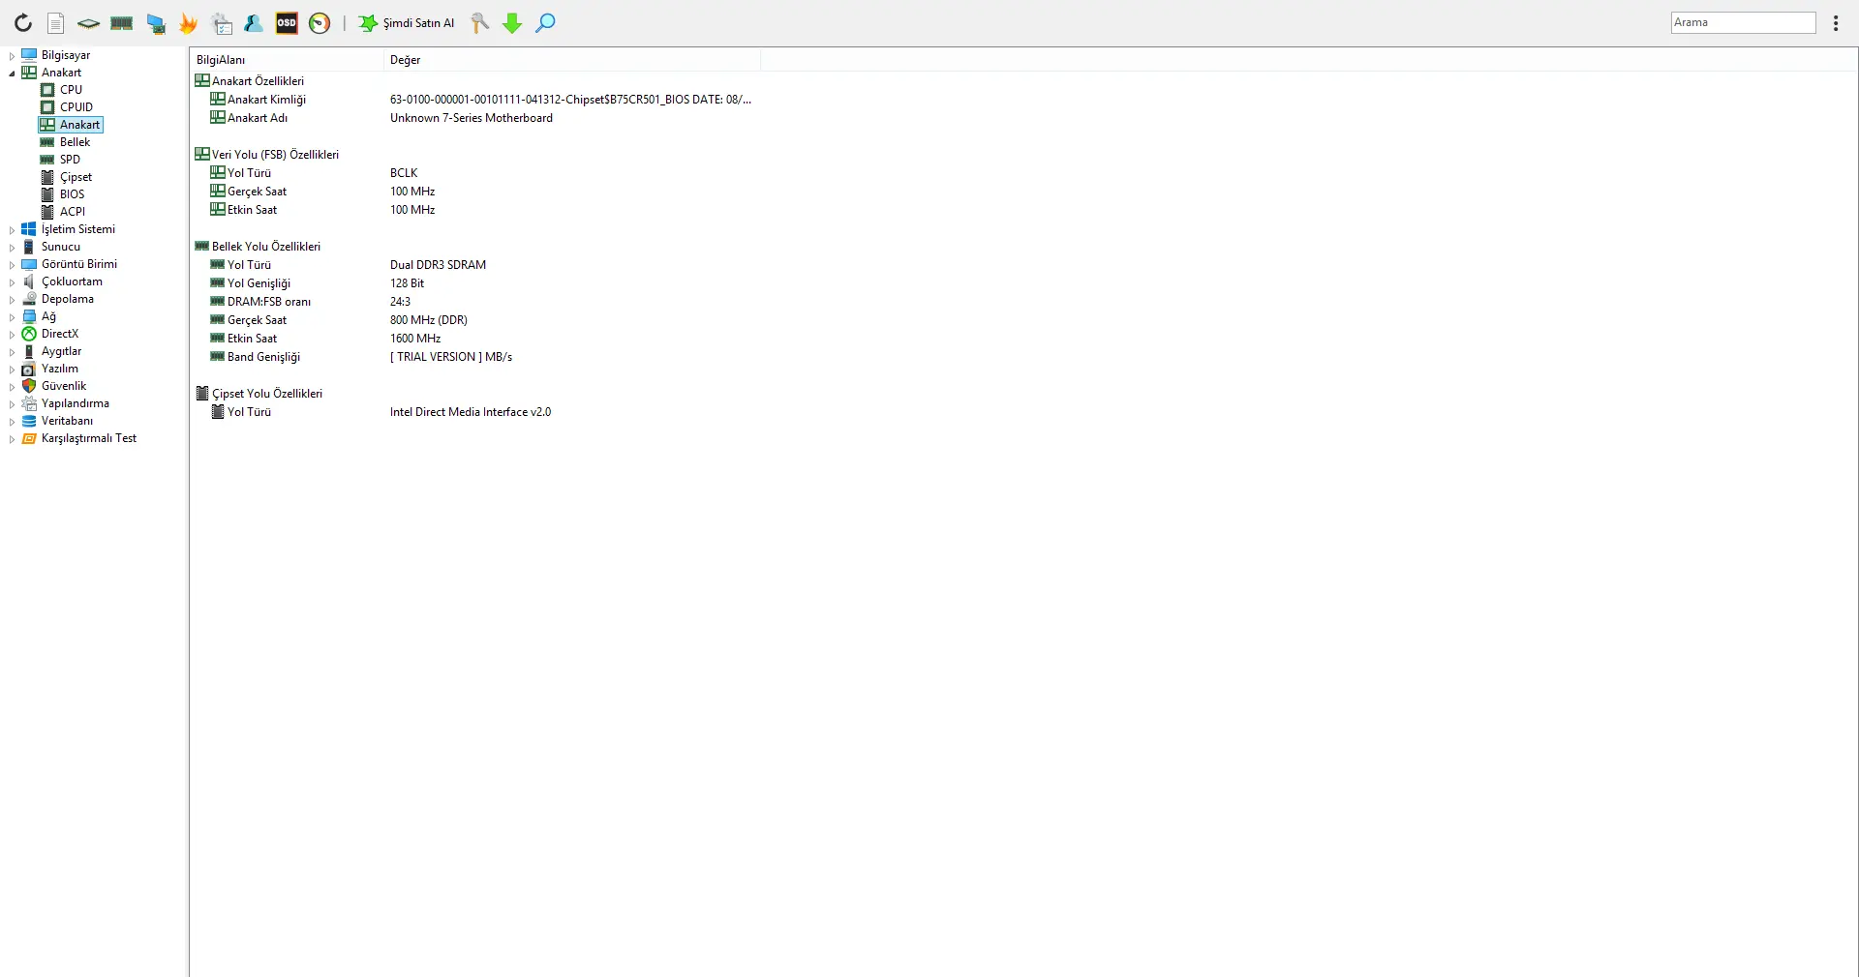Click the green download arrow icon

click(x=512, y=23)
